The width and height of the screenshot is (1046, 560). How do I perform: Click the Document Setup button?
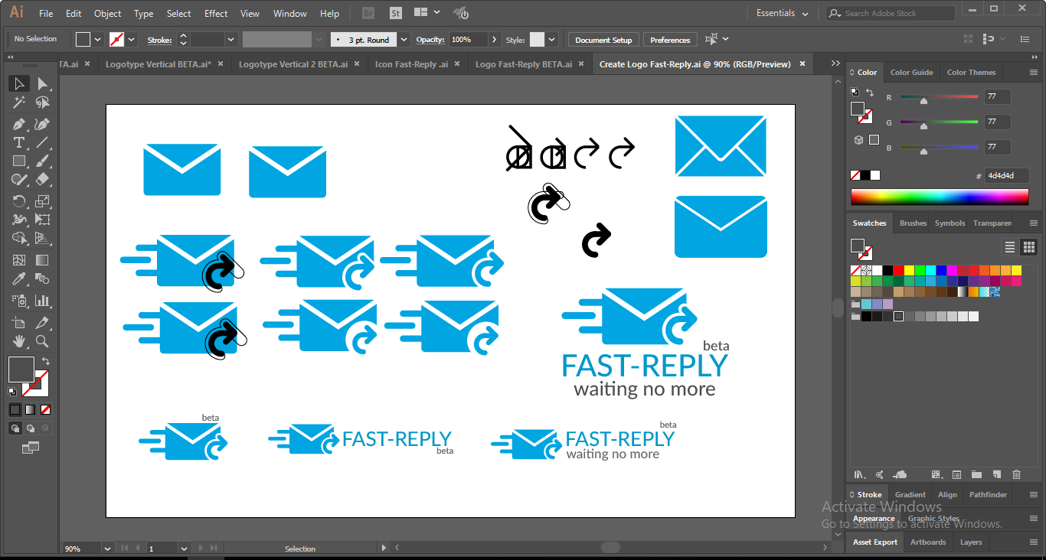pos(603,40)
